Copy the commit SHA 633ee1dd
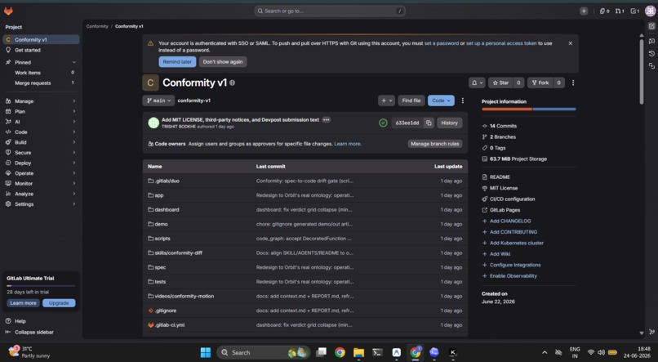Image resolution: width=658 pixels, height=362 pixels. 429,123
